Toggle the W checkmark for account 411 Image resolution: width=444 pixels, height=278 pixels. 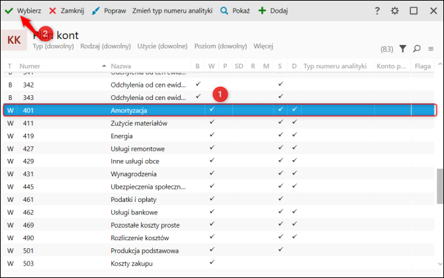pyautogui.click(x=212, y=123)
